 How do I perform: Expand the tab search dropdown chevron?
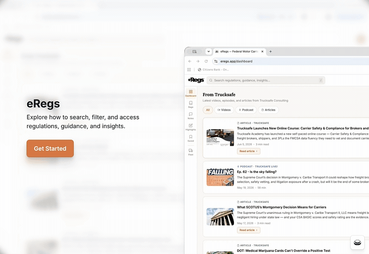point(208,52)
